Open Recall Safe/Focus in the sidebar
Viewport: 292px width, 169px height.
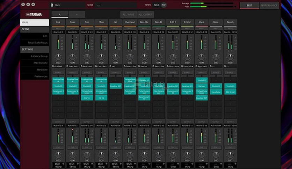[x=35, y=43]
